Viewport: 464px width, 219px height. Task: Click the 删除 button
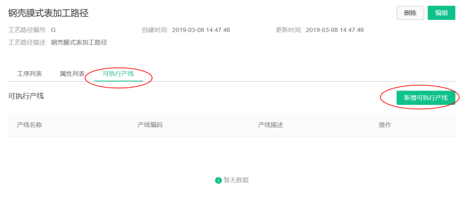coord(410,13)
